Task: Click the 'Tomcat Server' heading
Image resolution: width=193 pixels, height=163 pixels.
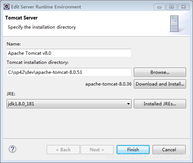Action: coord(21,18)
